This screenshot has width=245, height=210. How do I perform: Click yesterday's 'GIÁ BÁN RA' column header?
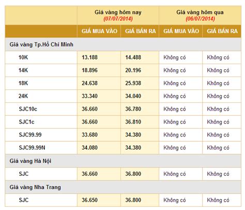coord(222,31)
